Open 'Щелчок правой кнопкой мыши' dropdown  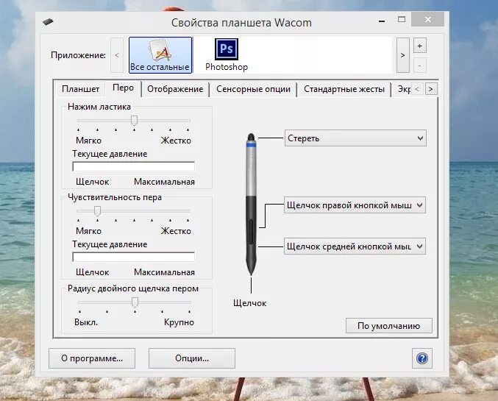tap(355, 205)
